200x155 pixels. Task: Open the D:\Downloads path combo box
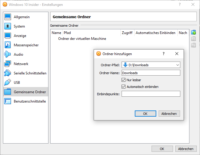150,65
